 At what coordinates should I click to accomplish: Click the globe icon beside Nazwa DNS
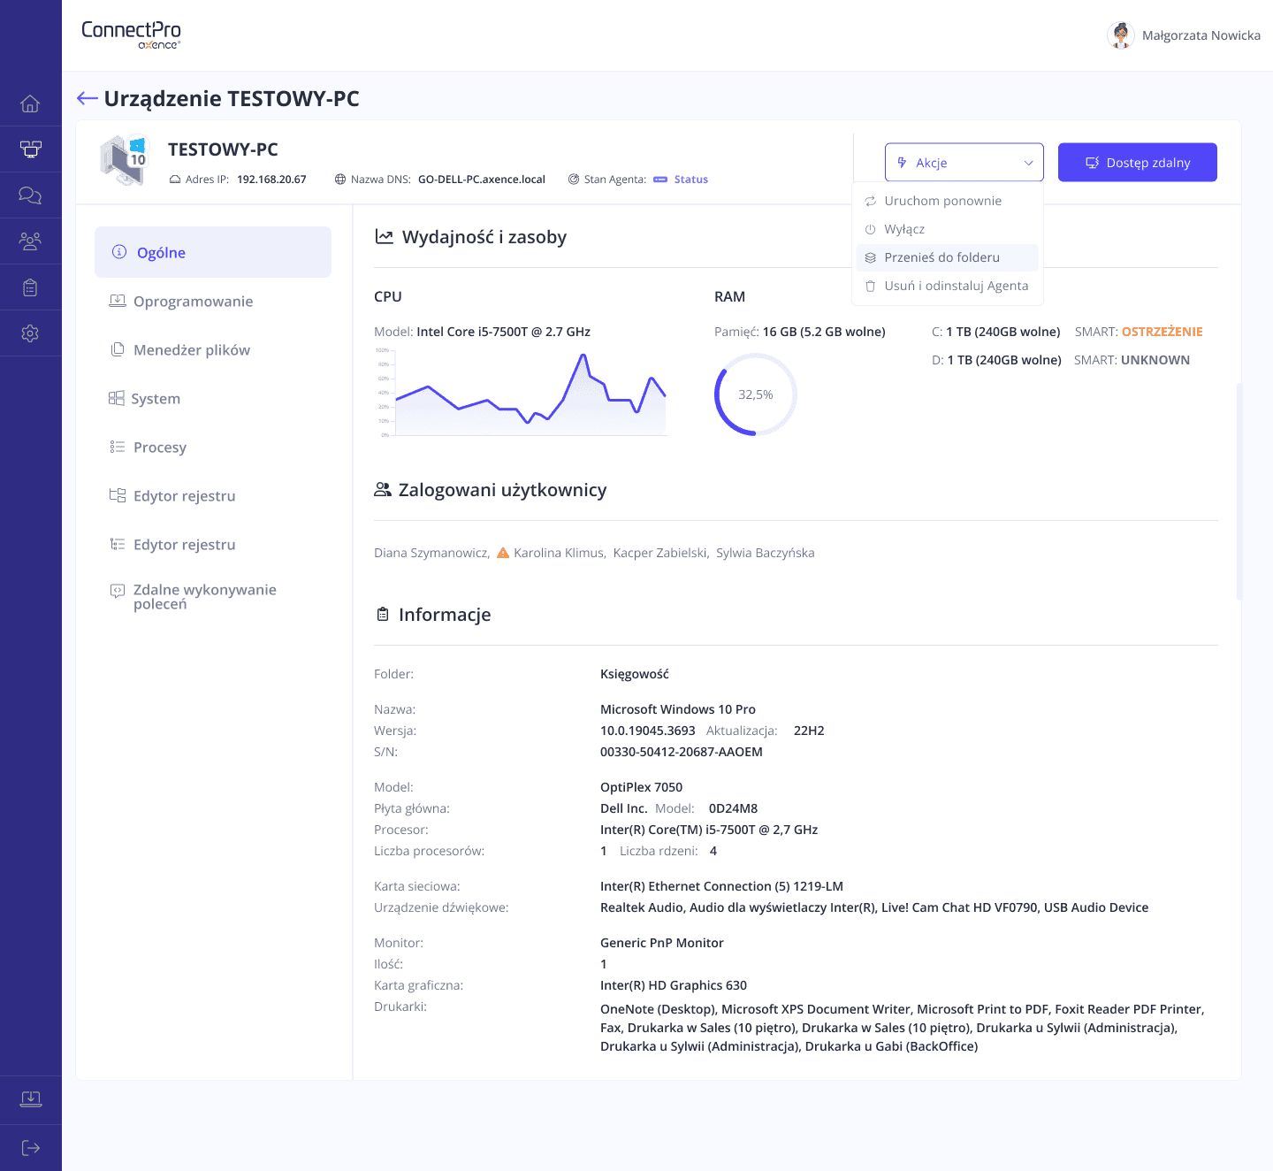[340, 180]
